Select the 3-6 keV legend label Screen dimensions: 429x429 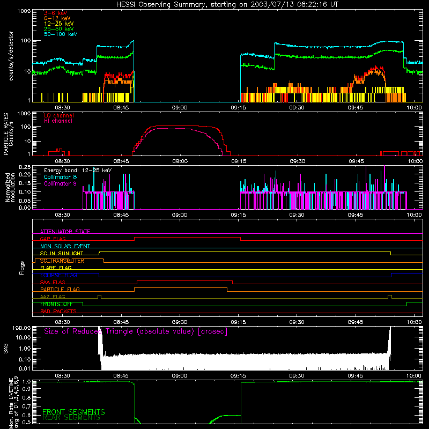pyautogui.click(x=56, y=13)
